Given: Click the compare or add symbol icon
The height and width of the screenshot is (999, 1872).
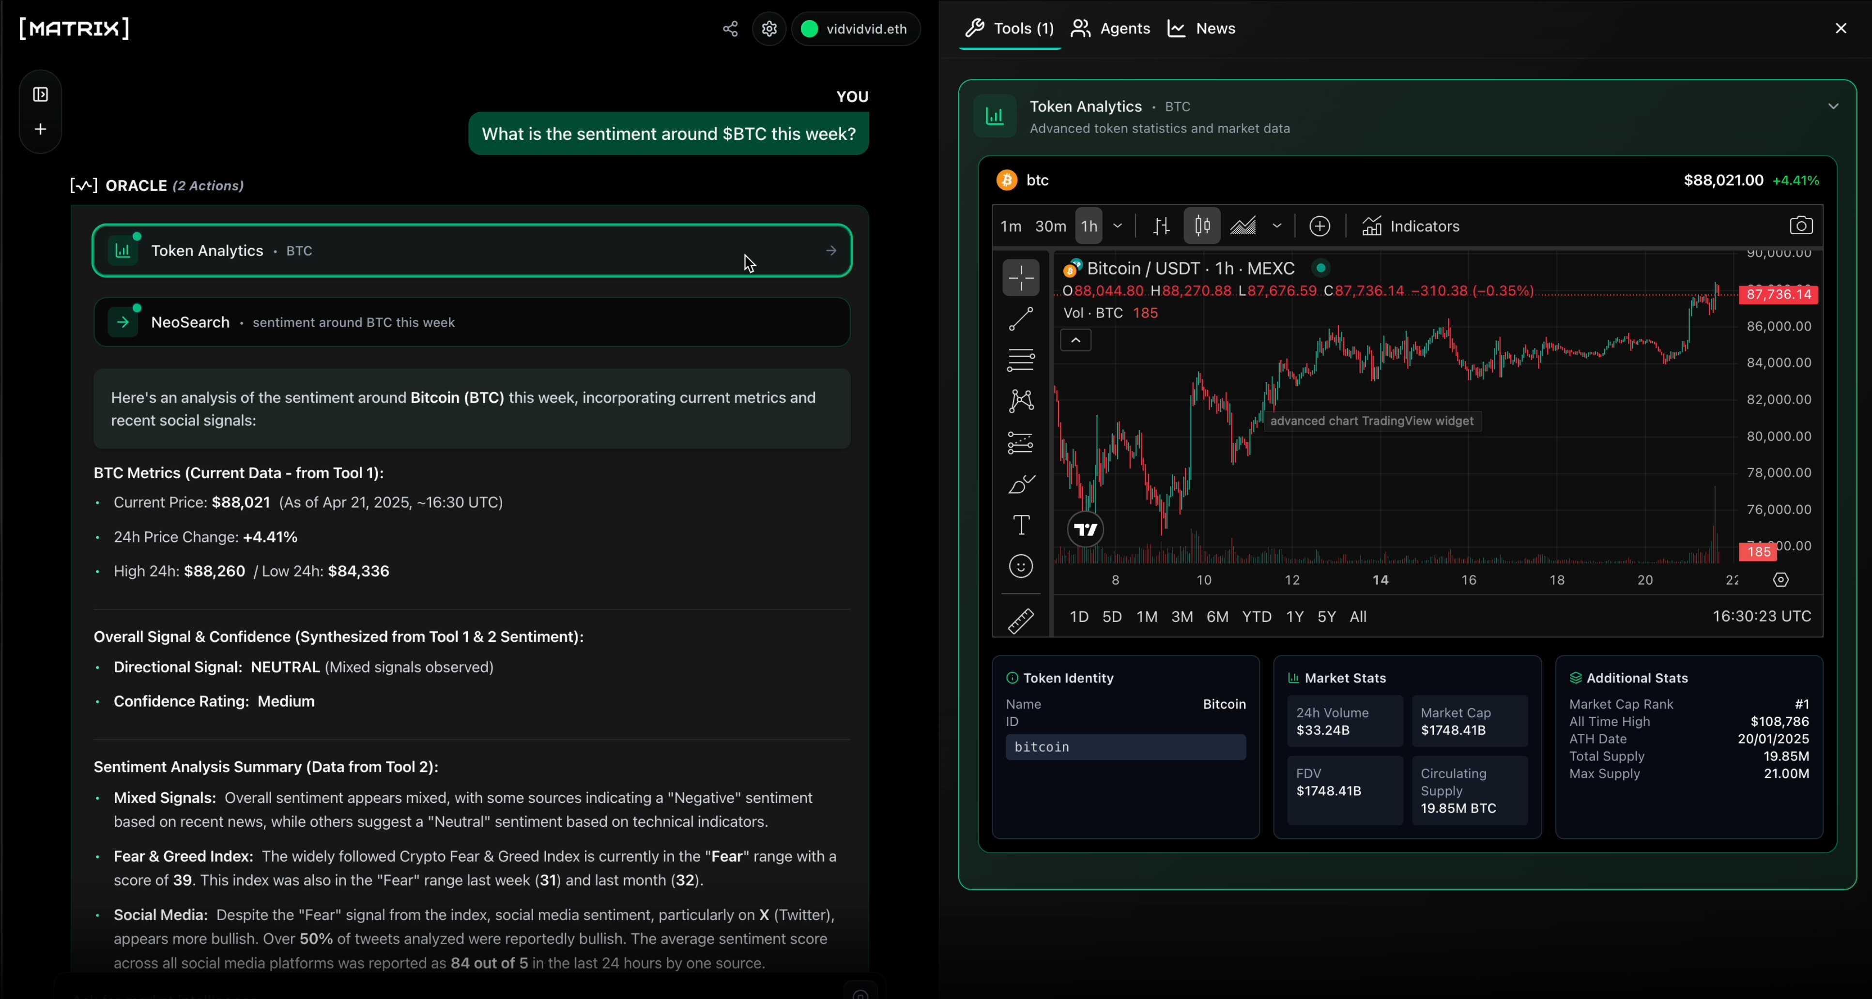Looking at the screenshot, I should click(1320, 226).
